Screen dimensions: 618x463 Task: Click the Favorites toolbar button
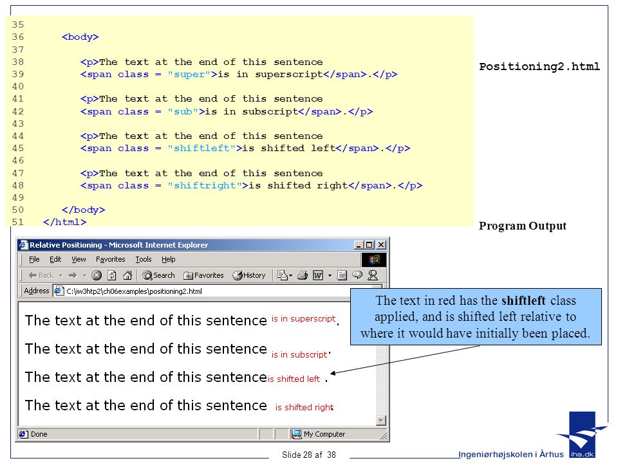click(203, 275)
